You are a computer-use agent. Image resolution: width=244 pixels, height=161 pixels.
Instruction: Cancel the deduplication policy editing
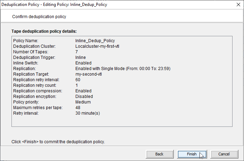[224, 154]
